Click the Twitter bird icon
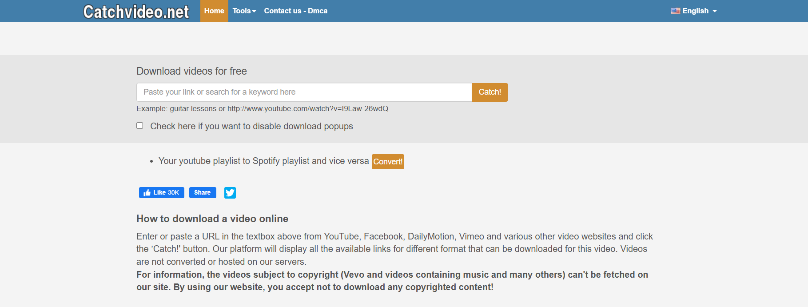 pyautogui.click(x=230, y=192)
